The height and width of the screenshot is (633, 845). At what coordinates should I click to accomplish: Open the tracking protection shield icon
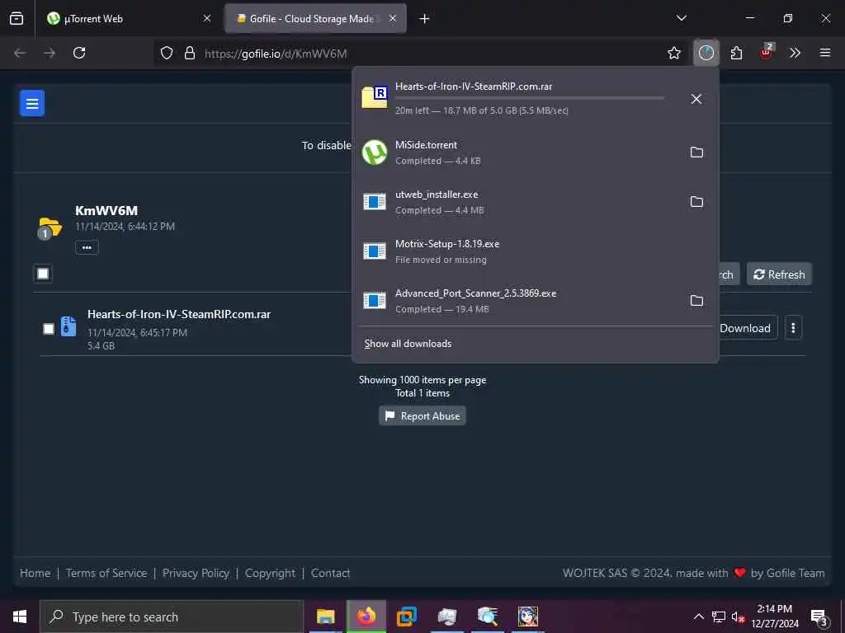[x=167, y=53]
